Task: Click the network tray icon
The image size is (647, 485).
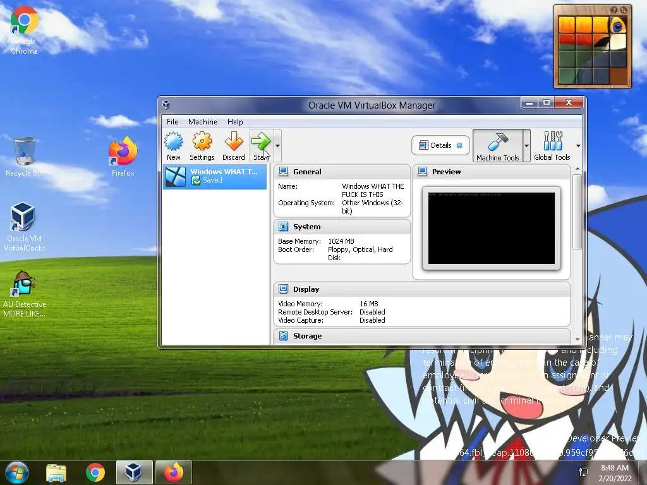Action: 583,472
